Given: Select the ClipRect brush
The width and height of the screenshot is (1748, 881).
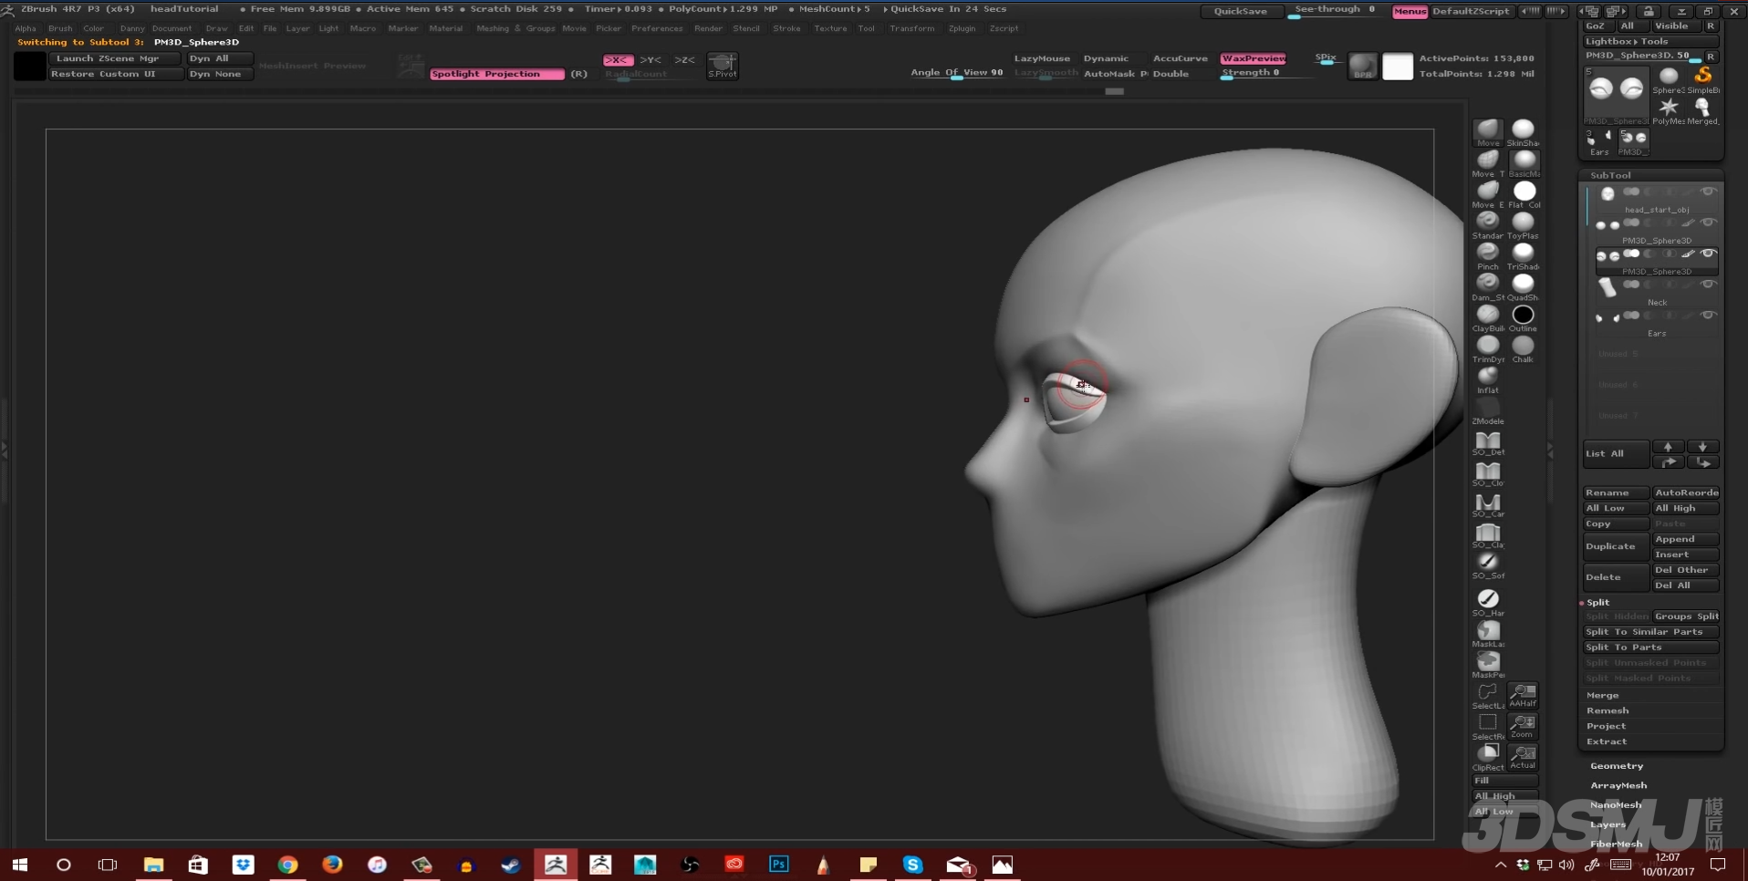Looking at the screenshot, I should tap(1488, 755).
